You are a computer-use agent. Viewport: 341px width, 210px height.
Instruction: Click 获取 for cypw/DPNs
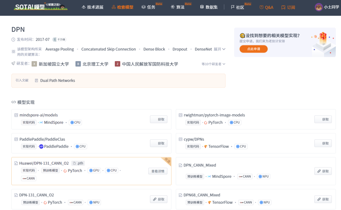323,143
